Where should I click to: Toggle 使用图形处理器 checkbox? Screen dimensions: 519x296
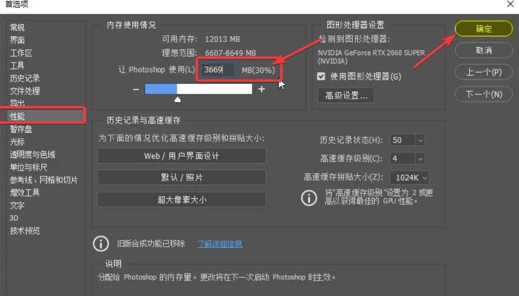pos(321,76)
